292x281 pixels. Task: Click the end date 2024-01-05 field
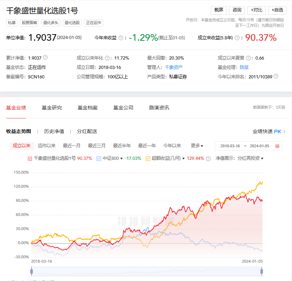pos(259,146)
